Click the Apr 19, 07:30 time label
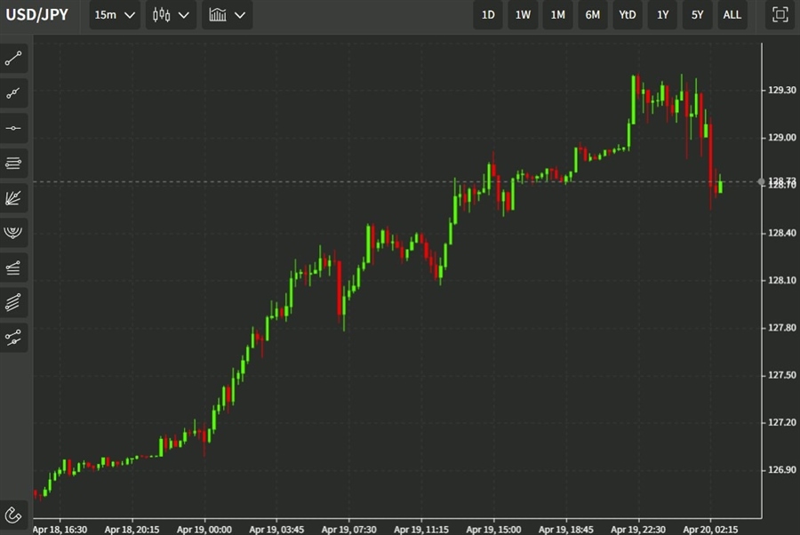 point(349,530)
